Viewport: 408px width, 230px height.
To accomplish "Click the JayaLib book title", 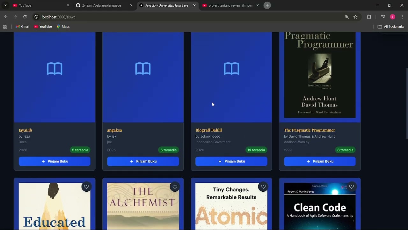I will 25,130.
